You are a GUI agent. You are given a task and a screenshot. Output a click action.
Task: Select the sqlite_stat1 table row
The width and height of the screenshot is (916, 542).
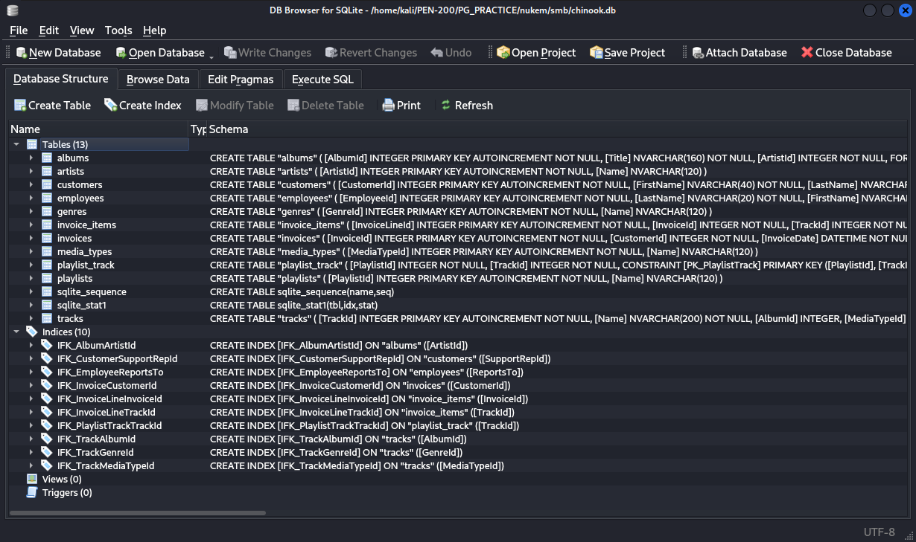pyautogui.click(x=457, y=305)
